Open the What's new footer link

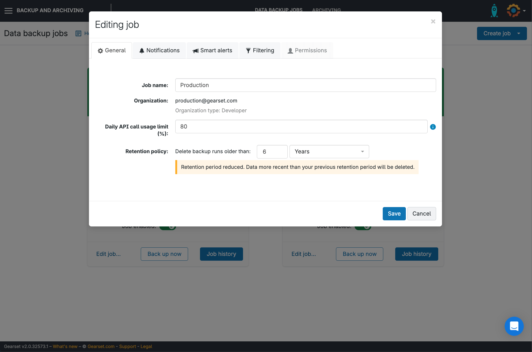click(65, 346)
